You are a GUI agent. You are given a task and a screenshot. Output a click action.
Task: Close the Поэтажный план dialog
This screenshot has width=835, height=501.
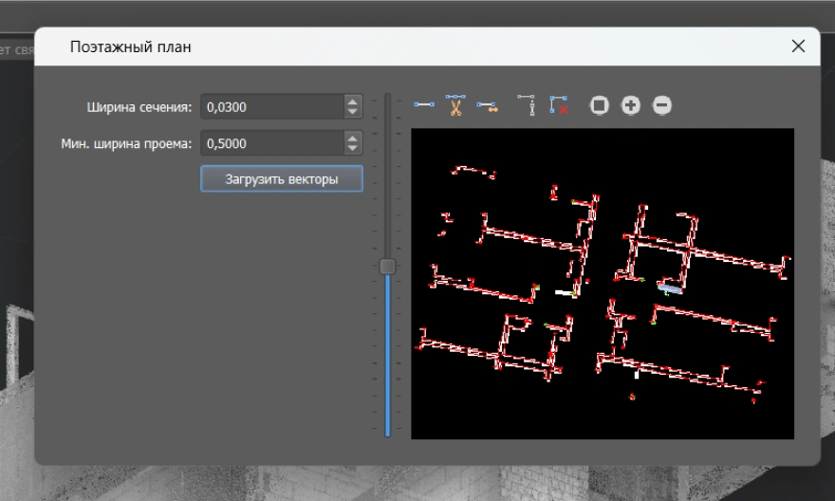[x=798, y=46]
